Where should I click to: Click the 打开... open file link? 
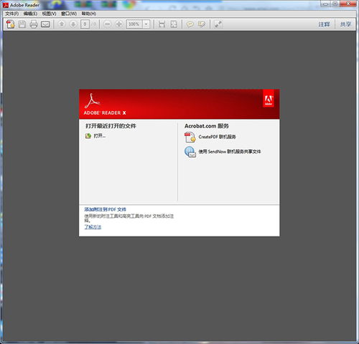coord(100,135)
